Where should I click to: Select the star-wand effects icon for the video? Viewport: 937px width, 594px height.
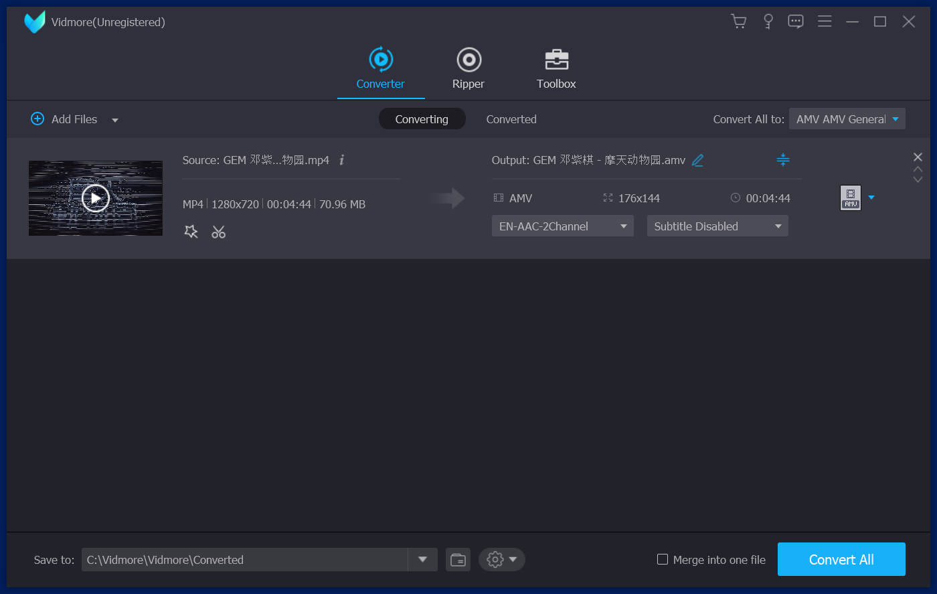(x=191, y=231)
